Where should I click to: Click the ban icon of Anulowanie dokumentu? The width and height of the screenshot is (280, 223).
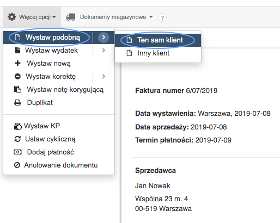[x=17, y=165]
